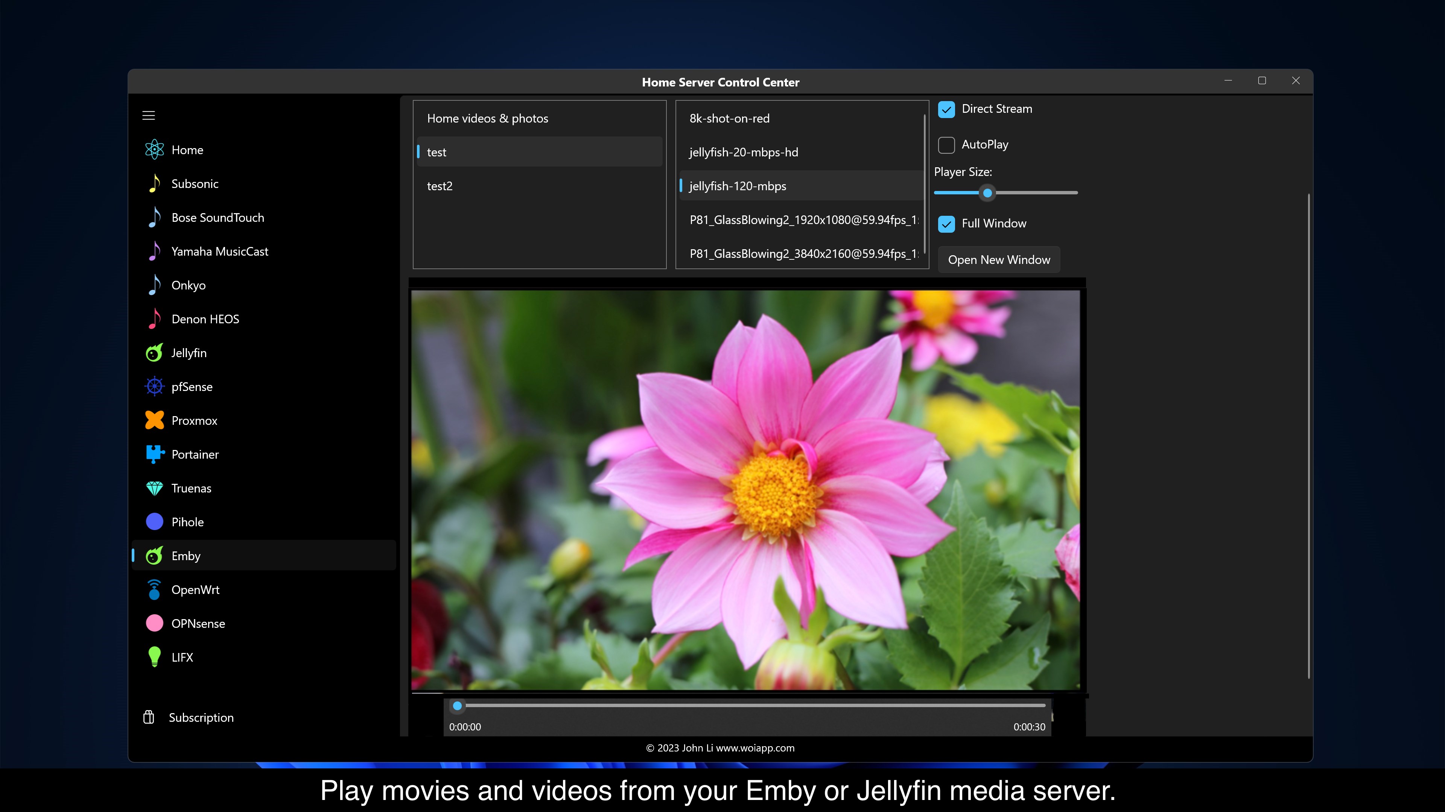Click the Open New Window button
Screen dimensions: 1445x812
coord(998,259)
